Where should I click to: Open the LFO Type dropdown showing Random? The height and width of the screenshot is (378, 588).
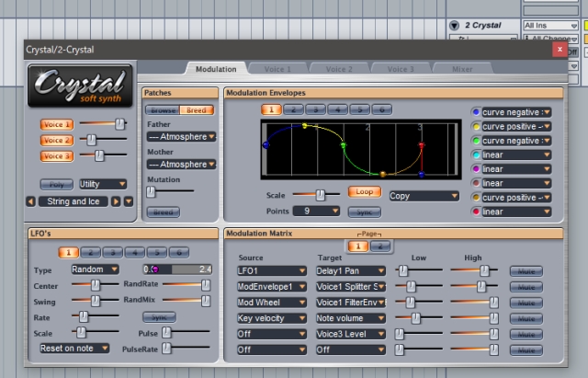click(x=95, y=269)
